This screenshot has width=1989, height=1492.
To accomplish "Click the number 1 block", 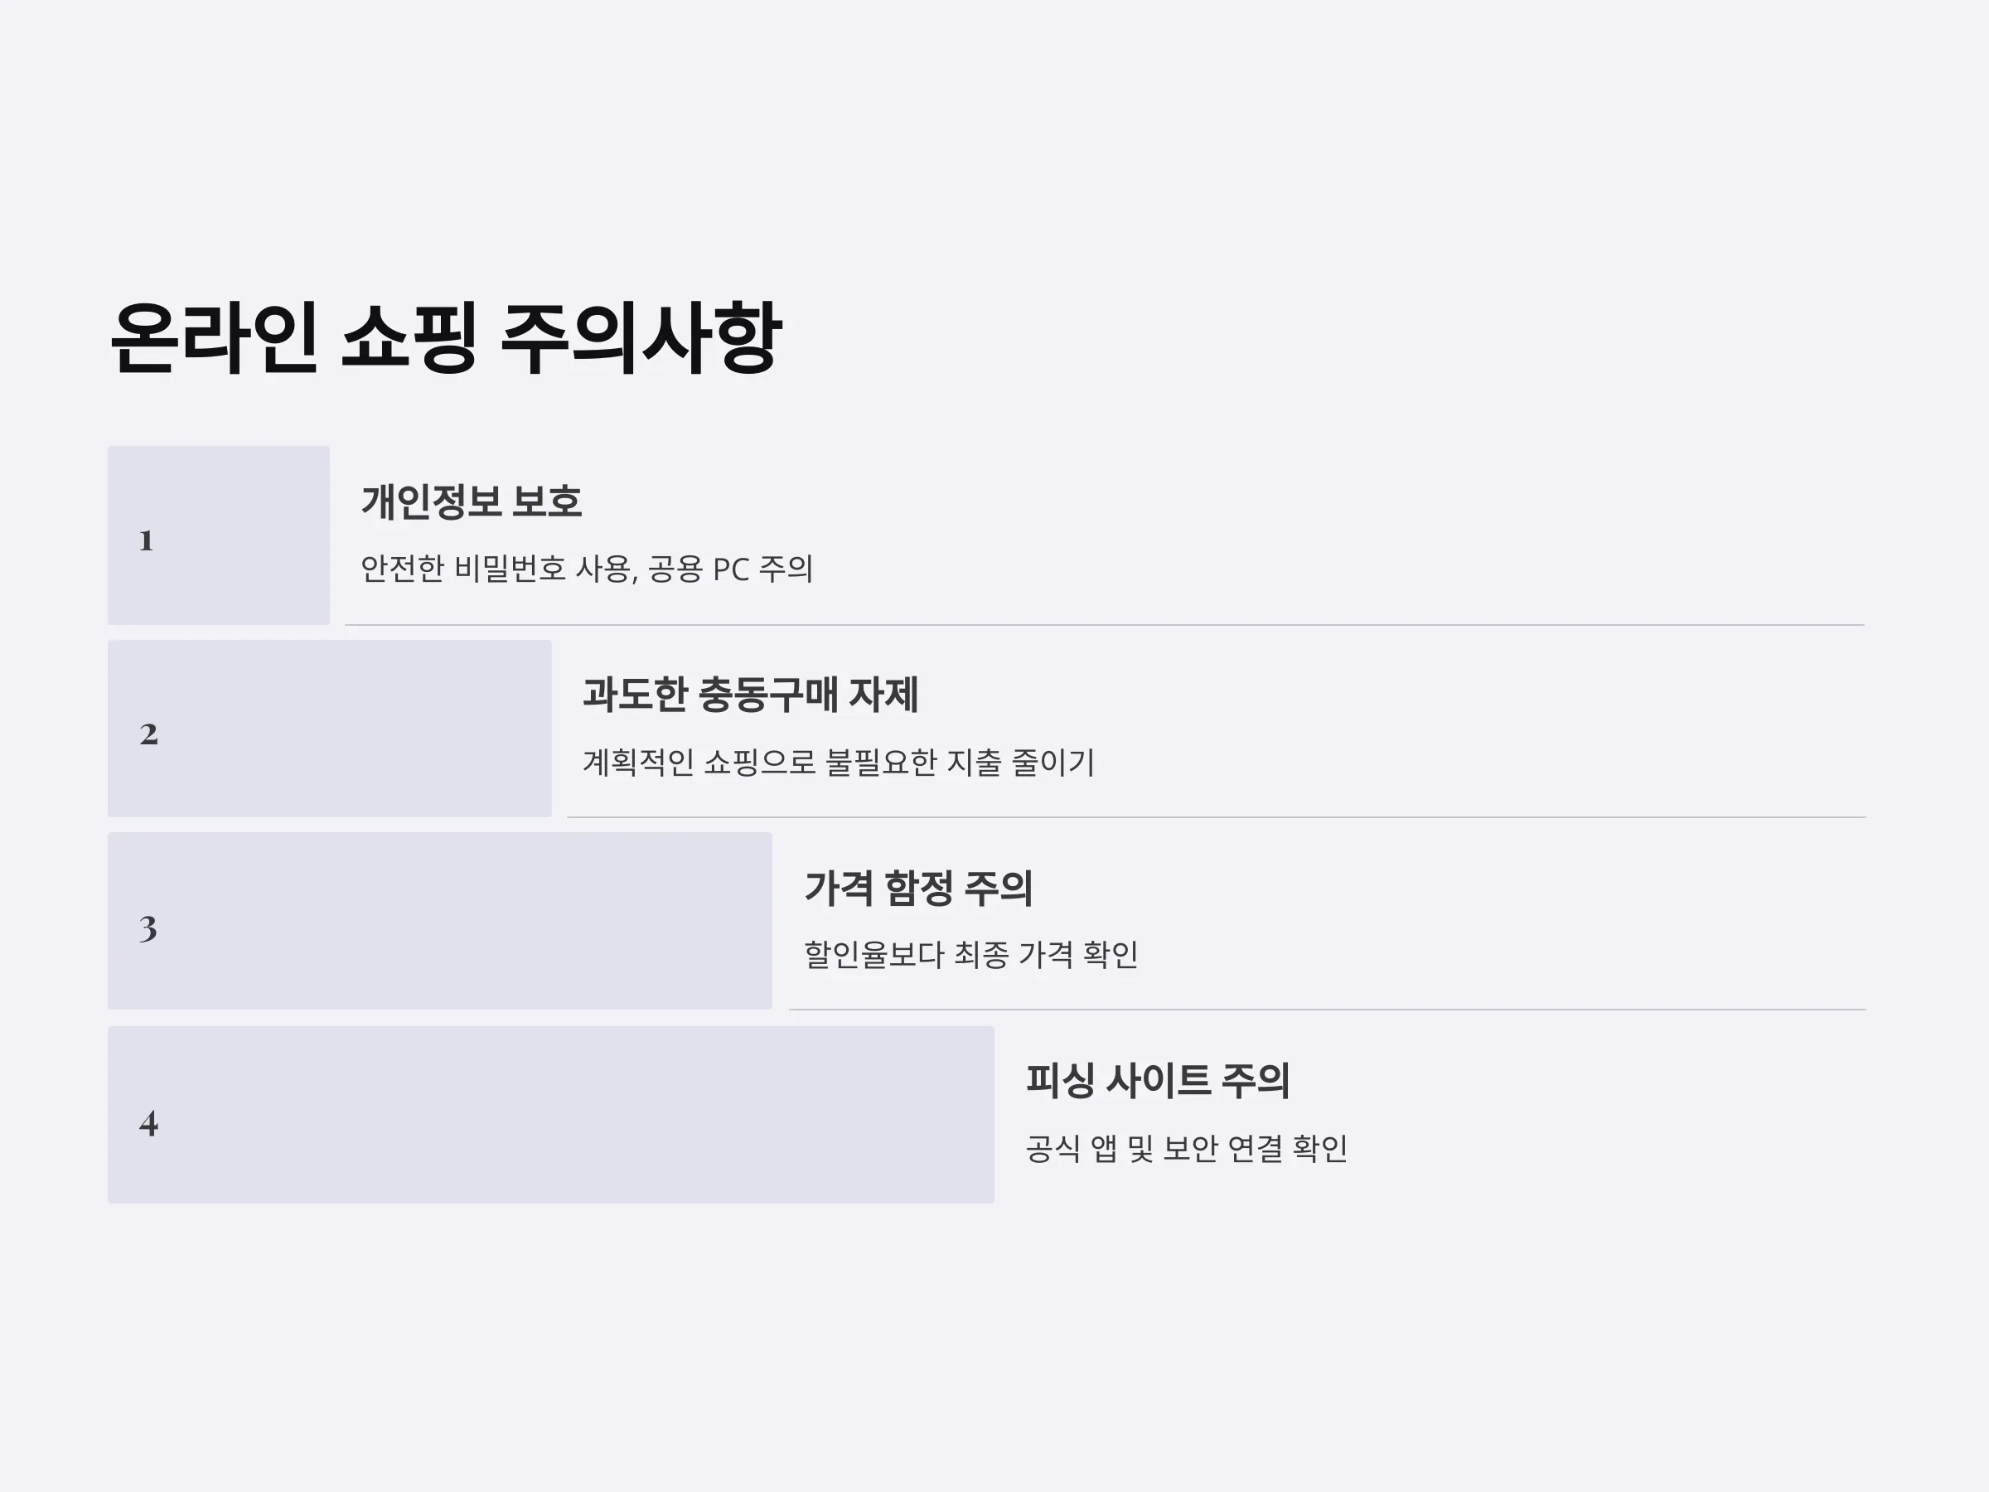I will pyautogui.click(x=219, y=535).
